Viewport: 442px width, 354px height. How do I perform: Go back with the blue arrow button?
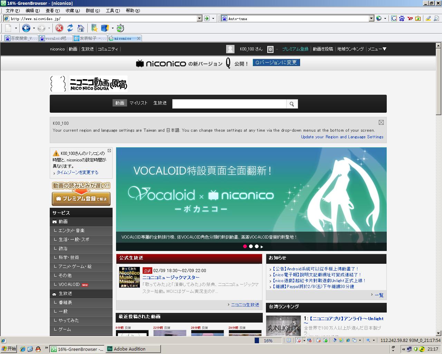coord(26,28)
